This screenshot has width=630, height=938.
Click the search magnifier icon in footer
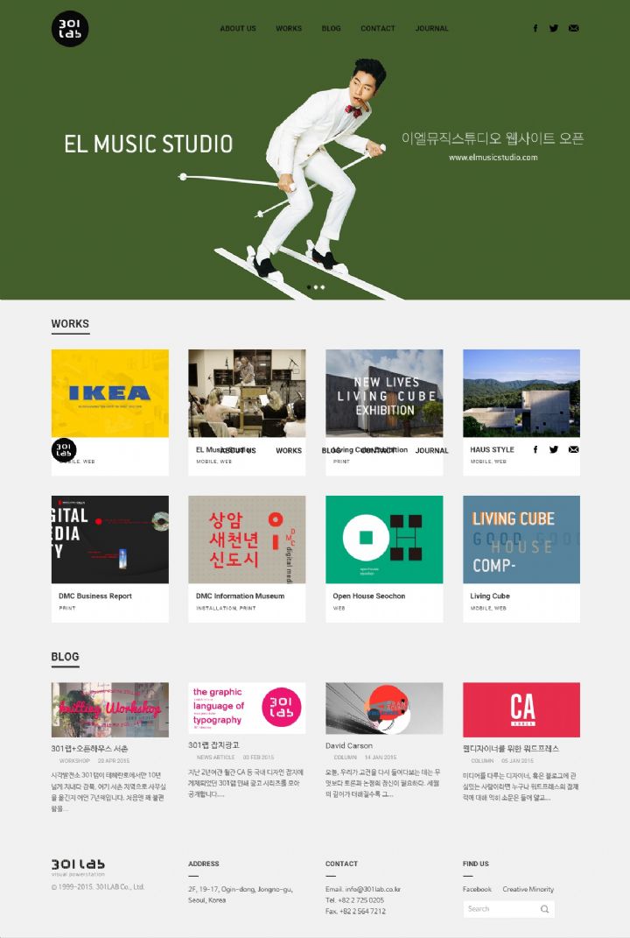(x=544, y=909)
